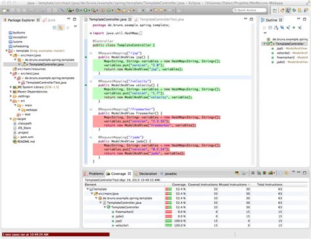Sort by Missed Instructions column header
This screenshot has width=311, height=239.
[x=234, y=185]
